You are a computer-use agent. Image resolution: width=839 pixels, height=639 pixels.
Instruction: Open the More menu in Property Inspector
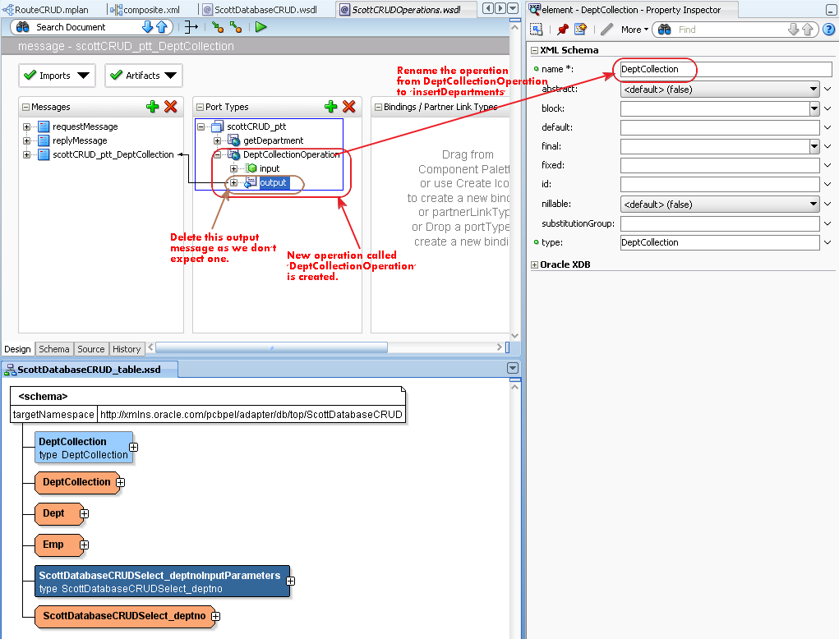(634, 30)
